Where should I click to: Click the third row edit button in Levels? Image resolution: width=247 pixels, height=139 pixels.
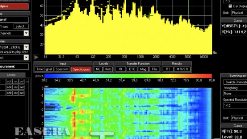pyautogui.click(x=9, y=93)
